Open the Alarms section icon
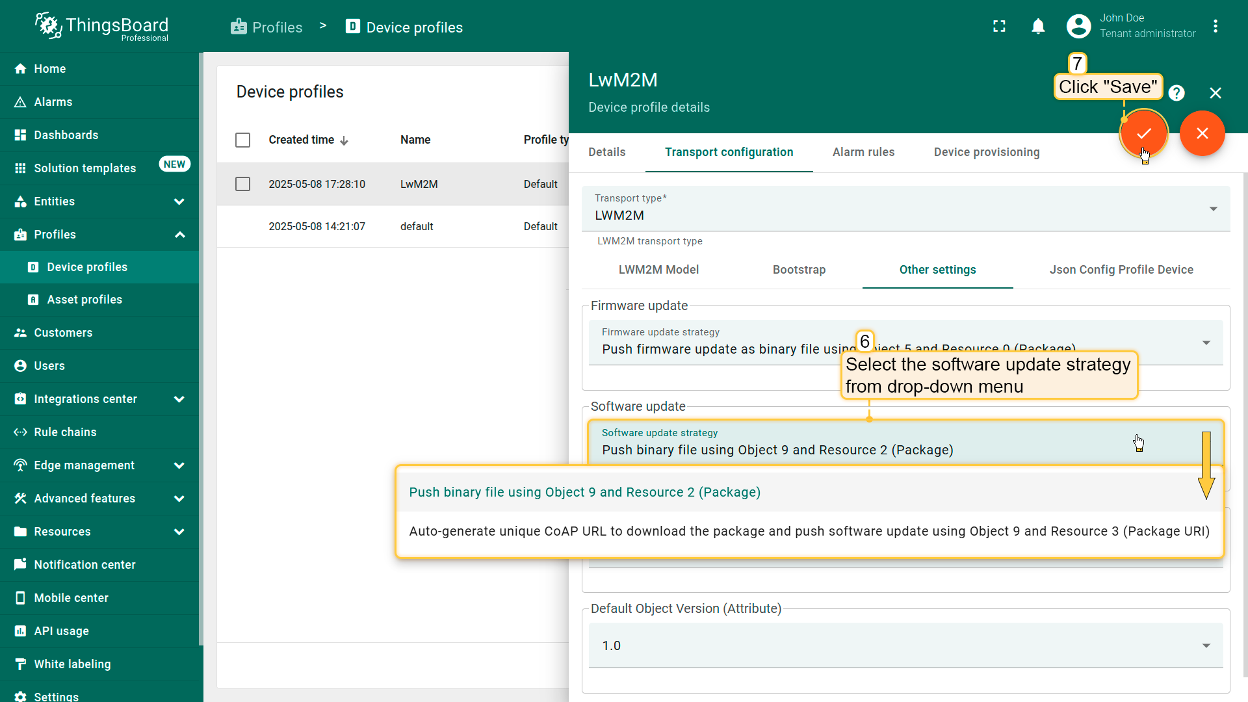Viewport: 1248px width, 702px height. (x=20, y=102)
